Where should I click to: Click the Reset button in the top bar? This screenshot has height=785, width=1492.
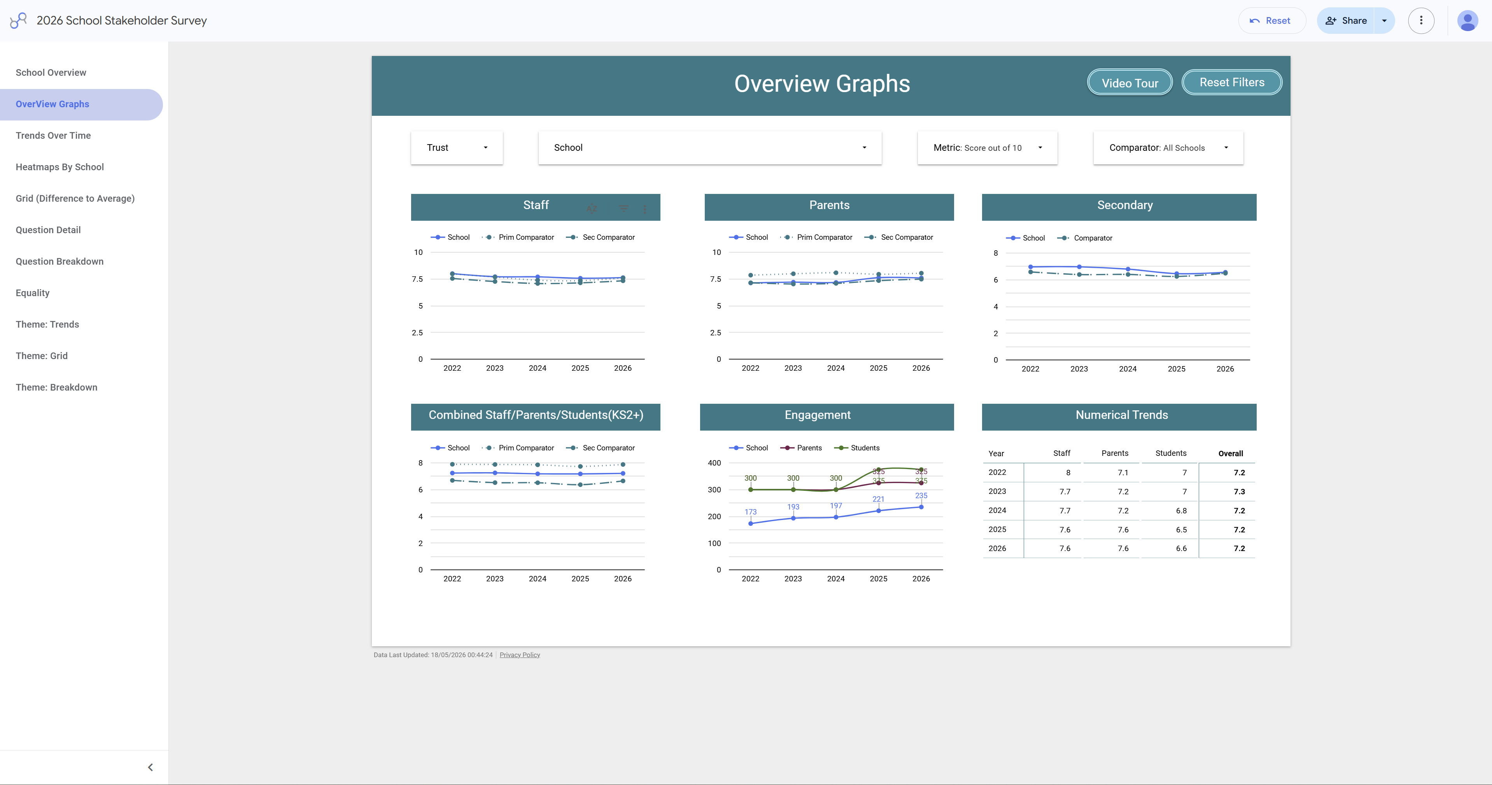click(x=1271, y=21)
